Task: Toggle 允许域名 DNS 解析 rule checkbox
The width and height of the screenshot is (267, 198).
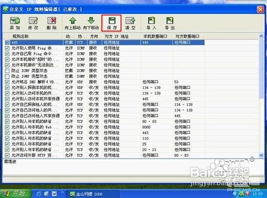Action: pos(7,82)
